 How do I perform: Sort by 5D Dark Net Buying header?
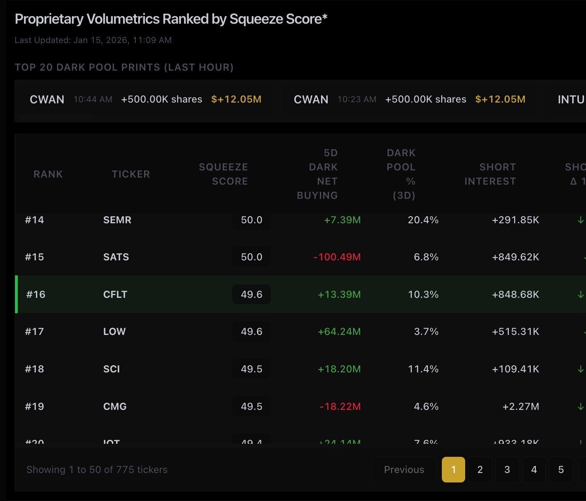317,174
